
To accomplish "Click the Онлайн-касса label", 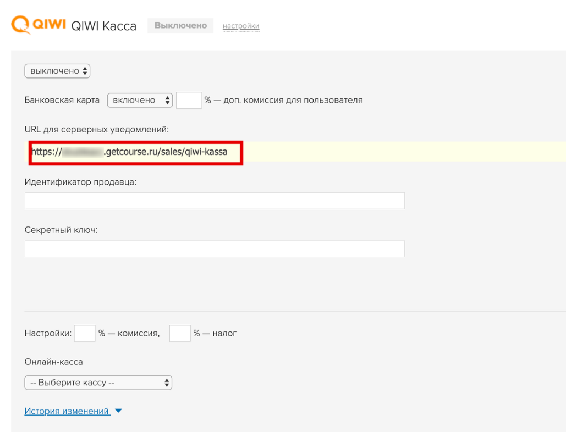I will [x=53, y=362].
